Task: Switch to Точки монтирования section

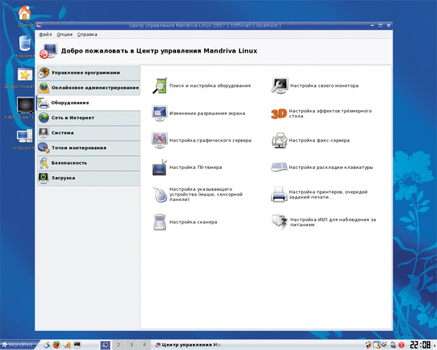Action: [89, 148]
